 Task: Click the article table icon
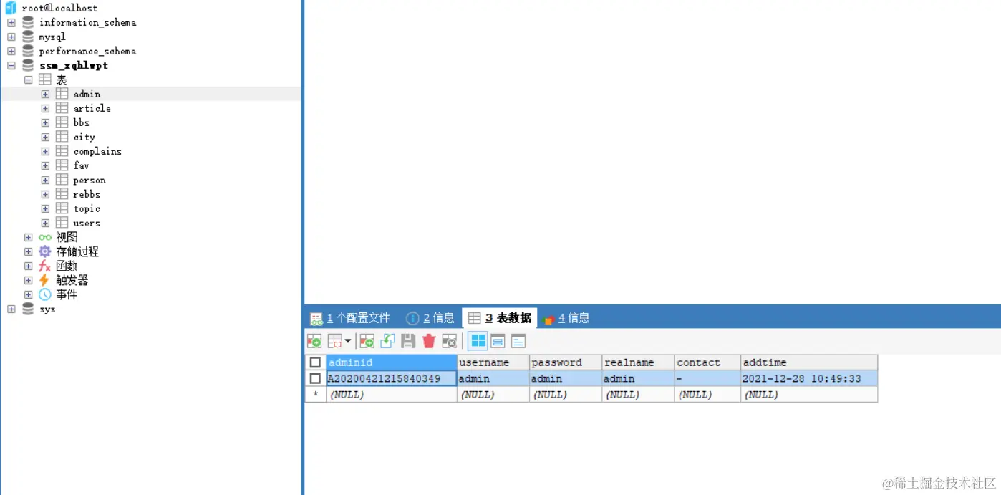coord(62,108)
